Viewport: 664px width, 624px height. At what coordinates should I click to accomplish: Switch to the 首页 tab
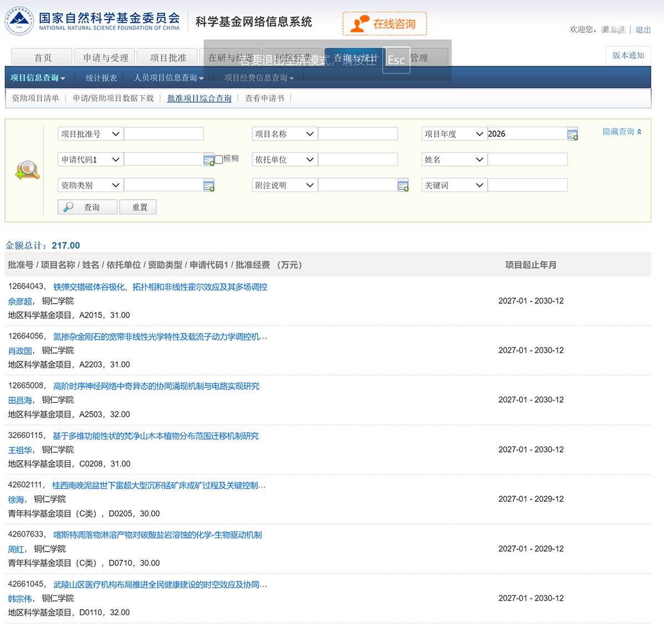[43, 58]
